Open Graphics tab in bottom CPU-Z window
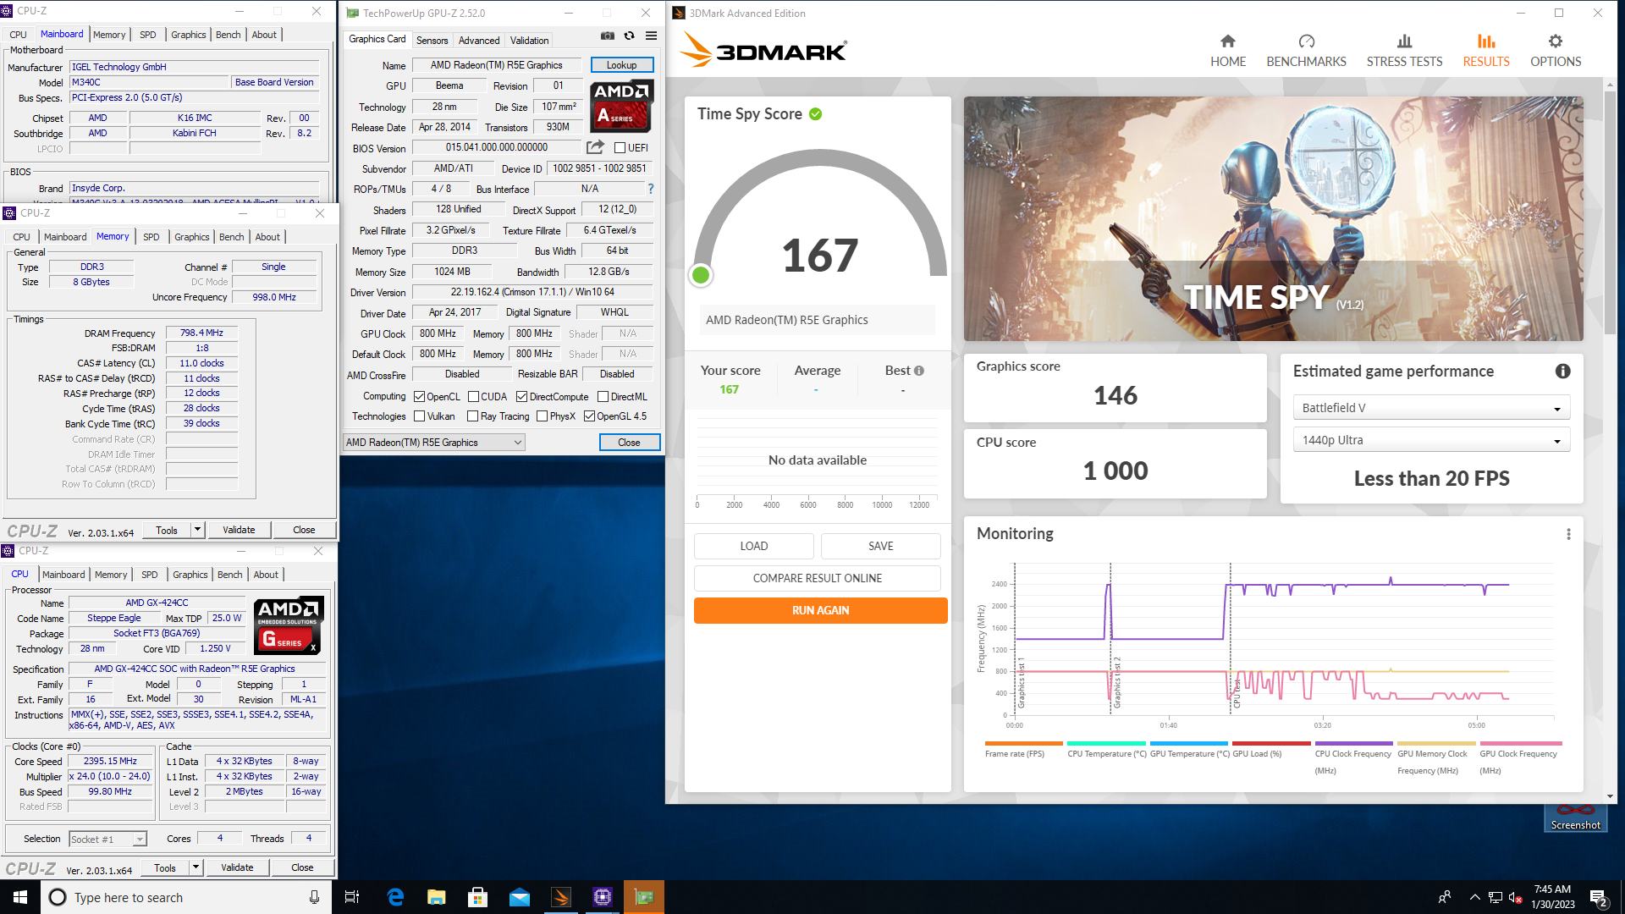 (x=190, y=575)
